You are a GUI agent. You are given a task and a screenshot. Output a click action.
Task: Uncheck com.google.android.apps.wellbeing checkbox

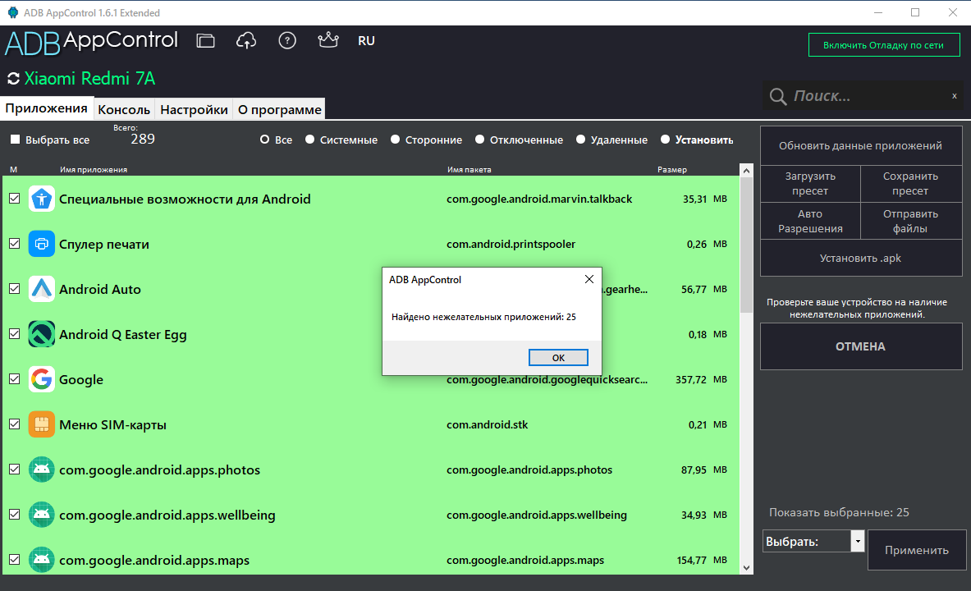click(14, 515)
